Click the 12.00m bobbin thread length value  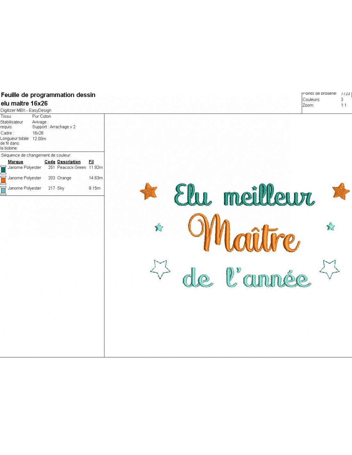[x=39, y=139]
